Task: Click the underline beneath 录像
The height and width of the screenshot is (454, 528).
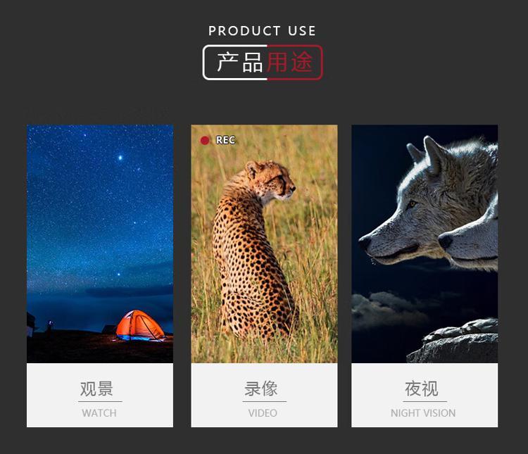Action: pyautogui.click(x=264, y=401)
